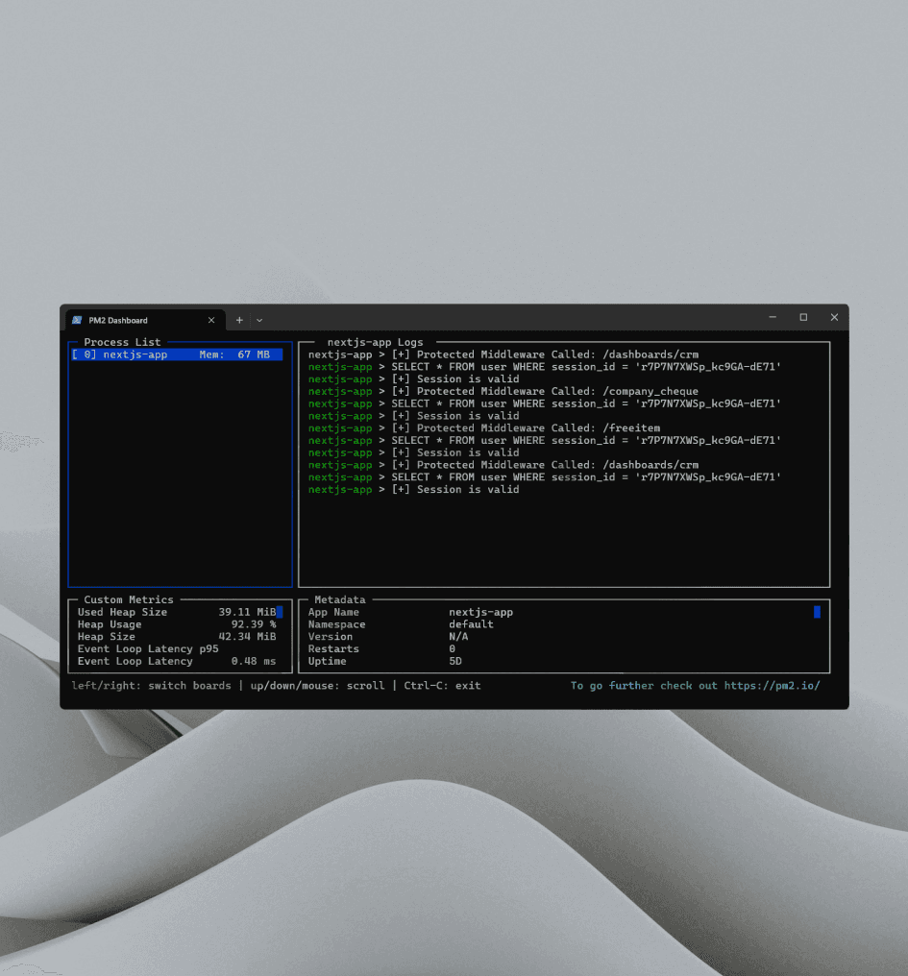908x976 pixels.
Task: Click the Custom Metrics panel title
Action: (129, 599)
